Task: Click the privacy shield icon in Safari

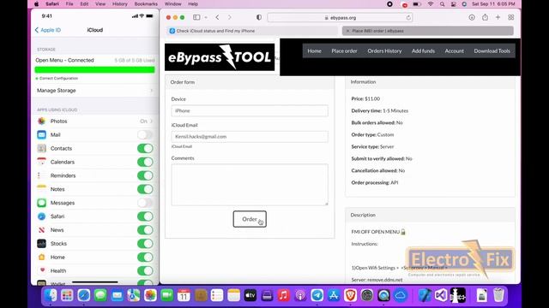Action: 259,17
